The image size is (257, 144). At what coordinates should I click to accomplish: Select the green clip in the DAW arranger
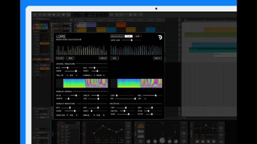[x=211, y=34]
